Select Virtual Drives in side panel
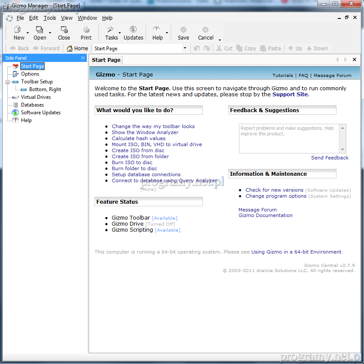364x364 pixels. 36,97
